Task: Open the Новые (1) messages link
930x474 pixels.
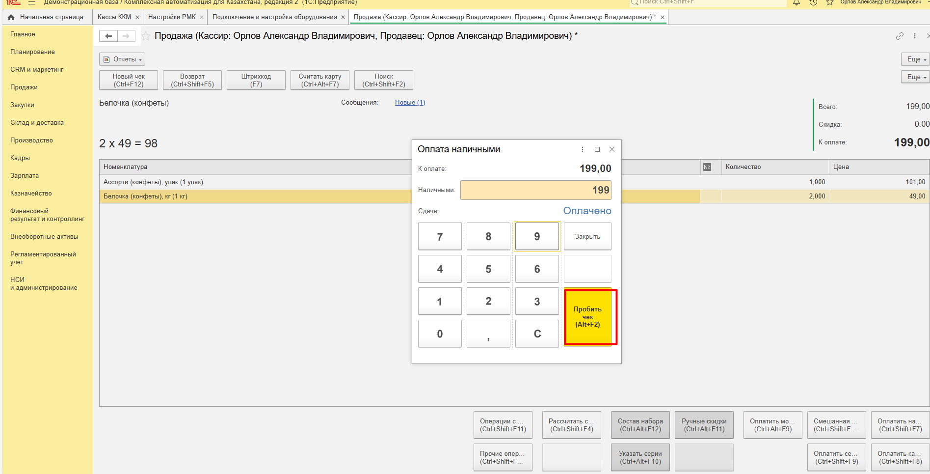Action: 410,103
